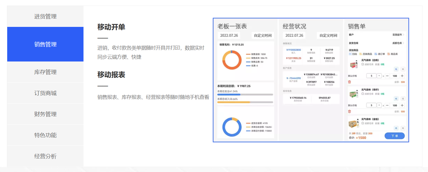The image size is (428, 172).
Task: Select 瓶 unit for 元气森林（白桃）
Action: pyautogui.click(x=396, y=69)
